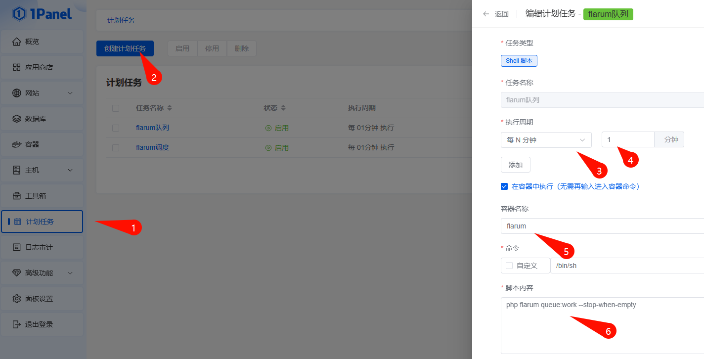The image size is (704, 359).
Task: Click the home icon beside 概览
Action: (17, 42)
